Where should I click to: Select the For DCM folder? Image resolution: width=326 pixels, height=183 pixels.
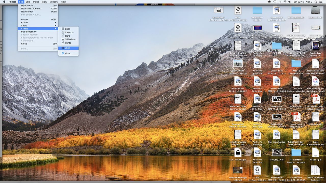(277, 46)
